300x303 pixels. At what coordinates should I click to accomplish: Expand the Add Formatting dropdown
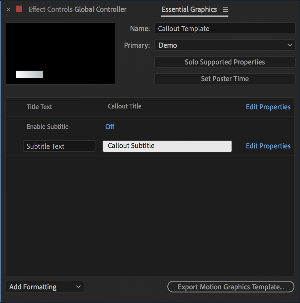[45, 287]
